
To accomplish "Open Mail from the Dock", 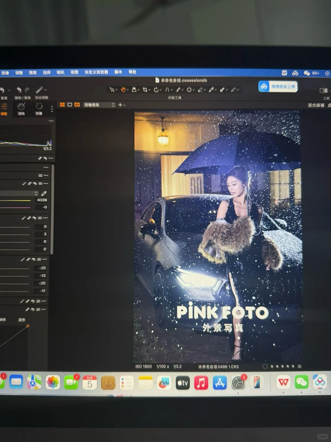I will pos(16,382).
